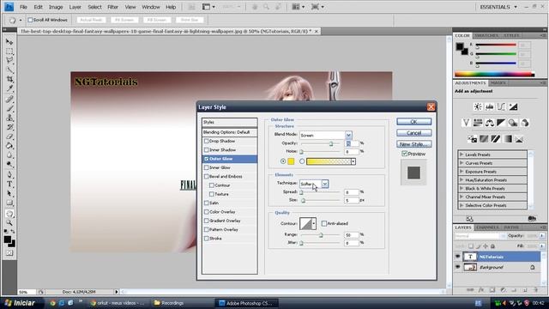The image size is (549, 309).
Task: Add a Selective Color adjustment
Action: (x=519, y=139)
